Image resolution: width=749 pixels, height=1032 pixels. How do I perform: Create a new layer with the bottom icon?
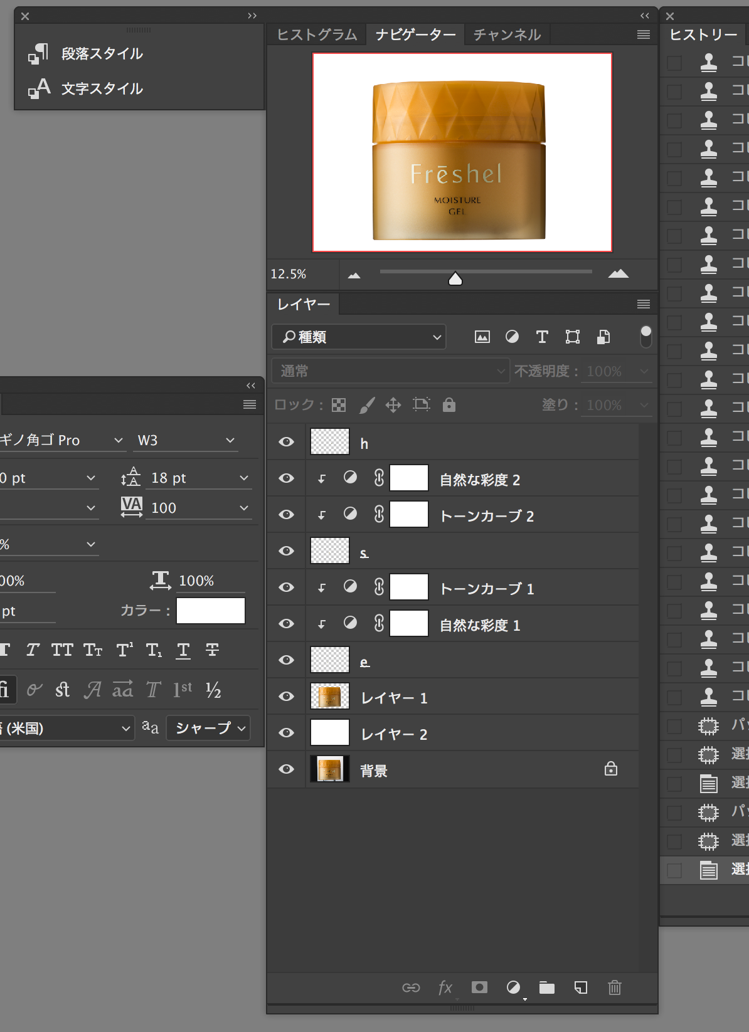[x=581, y=988]
